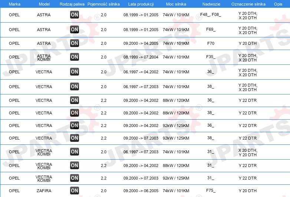Click the 74kW / 101KM cell in the ZAFIRA row
Image resolution: width=290 pixels, height=197 pixels.
pyautogui.click(x=176, y=191)
